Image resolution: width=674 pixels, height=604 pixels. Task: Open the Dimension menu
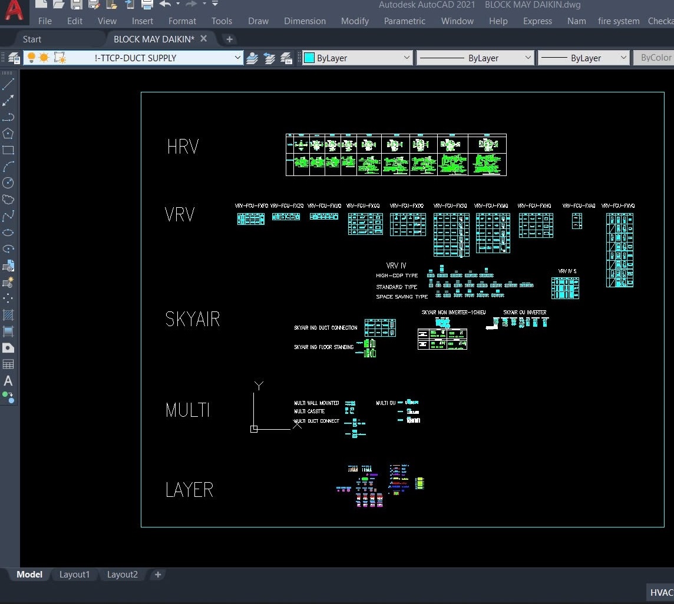(x=305, y=21)
